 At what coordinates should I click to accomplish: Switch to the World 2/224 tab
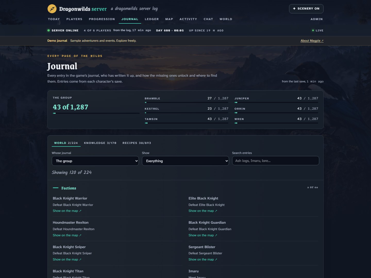[x=66, y=143]
